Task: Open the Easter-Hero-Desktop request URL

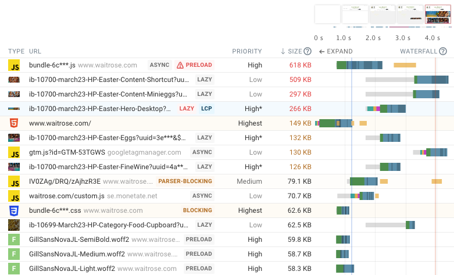Action: 100,109
